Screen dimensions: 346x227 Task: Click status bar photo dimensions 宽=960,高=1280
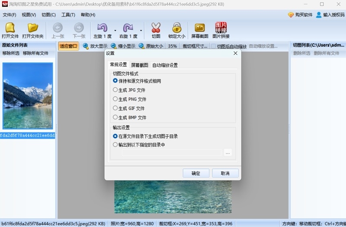coord(132,224)
